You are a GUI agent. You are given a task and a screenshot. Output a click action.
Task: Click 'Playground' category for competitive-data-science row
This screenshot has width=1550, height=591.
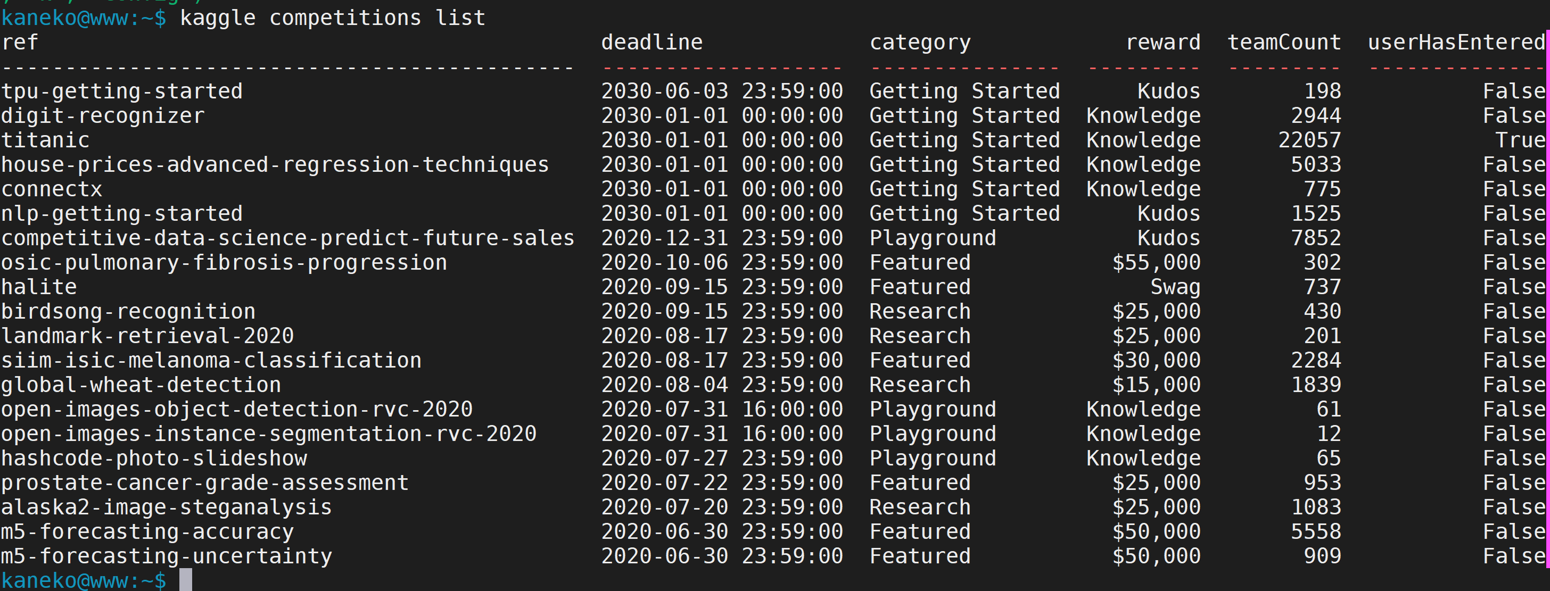pos(933,238)
